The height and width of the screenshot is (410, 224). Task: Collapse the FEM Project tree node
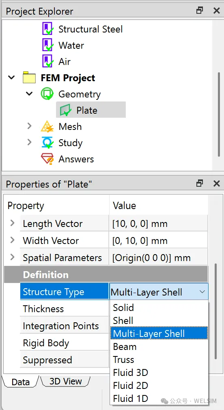tap(11, 78)
